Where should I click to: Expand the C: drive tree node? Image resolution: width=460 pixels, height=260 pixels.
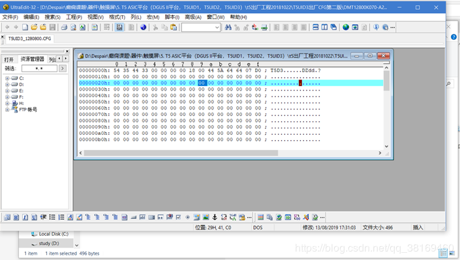(x=7, y=78)
